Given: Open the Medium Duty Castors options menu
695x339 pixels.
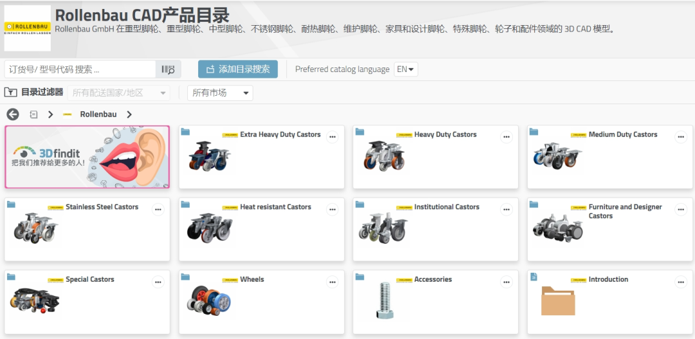Looking at the screenshot, I should (681, 138).
